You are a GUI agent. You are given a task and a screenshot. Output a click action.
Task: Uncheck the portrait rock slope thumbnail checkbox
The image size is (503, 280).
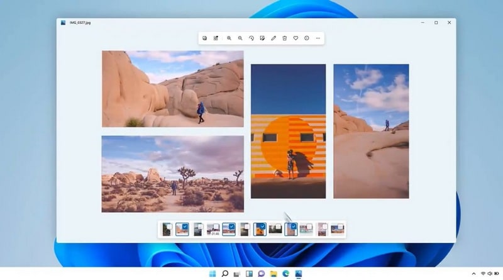tap(294, 227)
